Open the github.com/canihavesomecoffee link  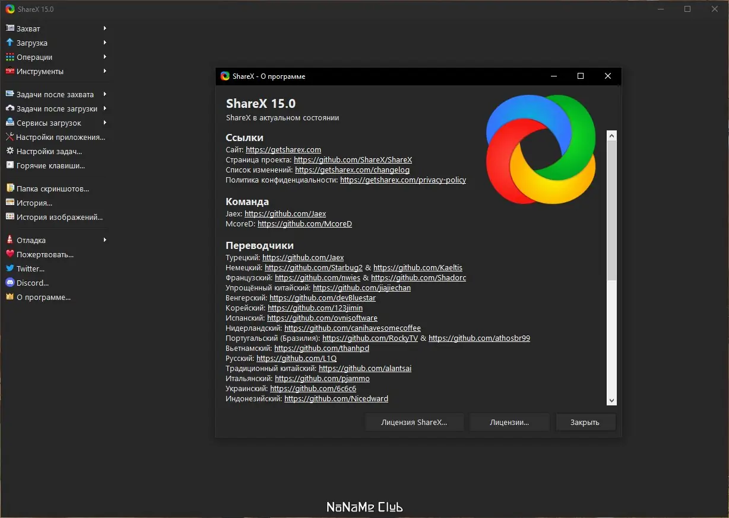coord(353,328)
